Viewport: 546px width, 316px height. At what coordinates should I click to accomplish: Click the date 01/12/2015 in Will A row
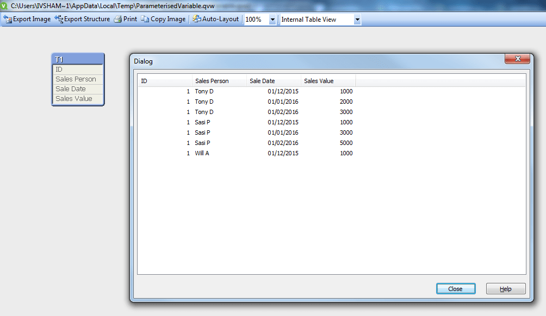(283, 153)
